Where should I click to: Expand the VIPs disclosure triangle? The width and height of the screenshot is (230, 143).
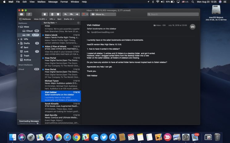[x=19, y=39]
